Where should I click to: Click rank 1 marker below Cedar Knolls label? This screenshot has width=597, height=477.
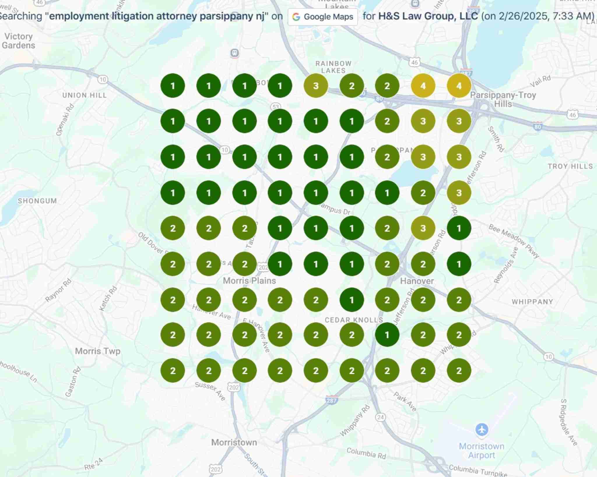[x=387, y=335]
